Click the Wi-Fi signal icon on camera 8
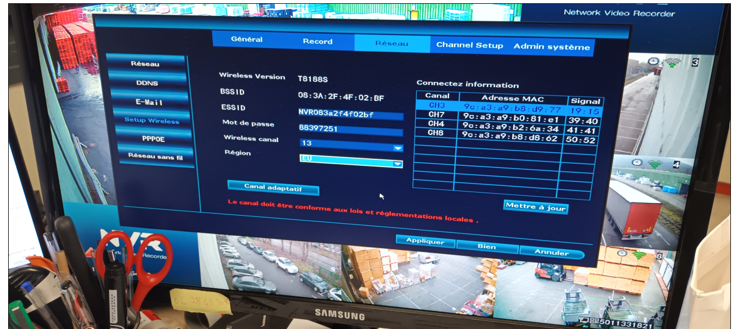The image size is (732, 329). point(639,255)
